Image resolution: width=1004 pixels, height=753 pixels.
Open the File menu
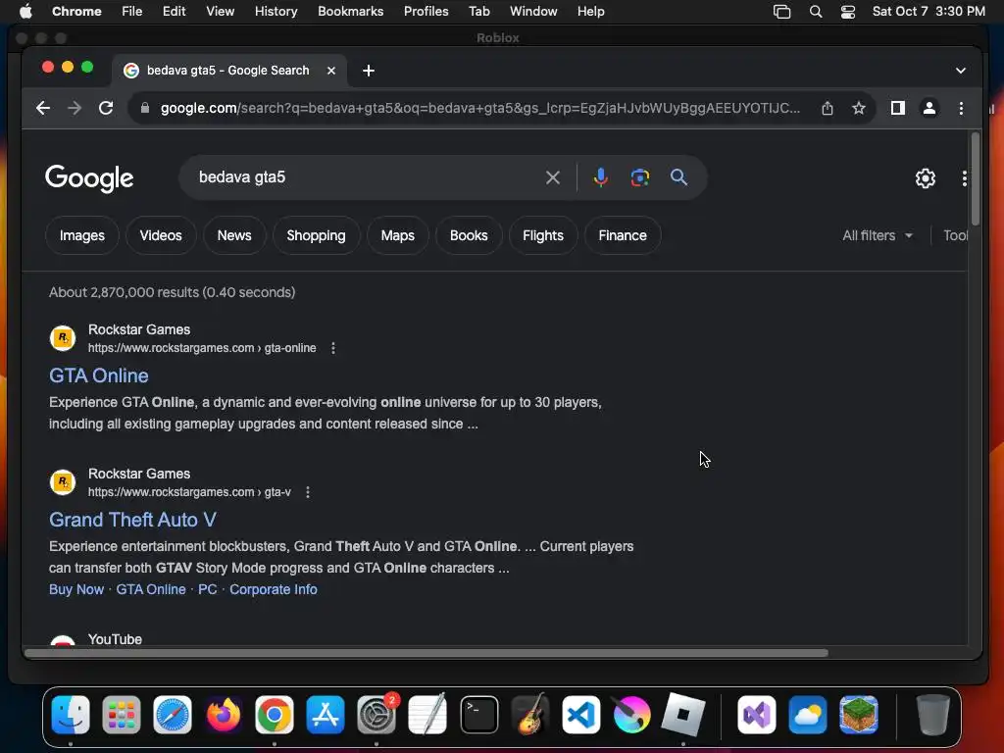tap(132, 12)
